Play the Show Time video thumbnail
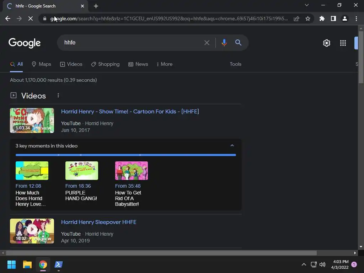This screenshot has height=273, width=364. [x=32, y=121]
